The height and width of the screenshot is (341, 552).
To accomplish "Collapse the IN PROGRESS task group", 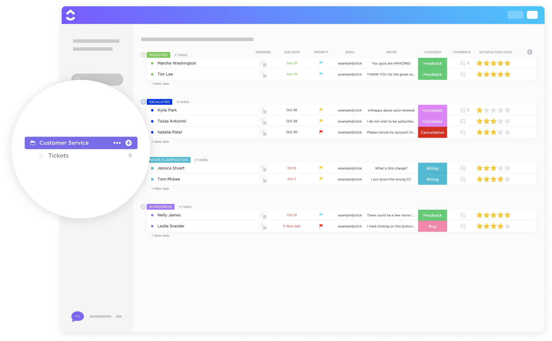I will click(x=143, y=206).
